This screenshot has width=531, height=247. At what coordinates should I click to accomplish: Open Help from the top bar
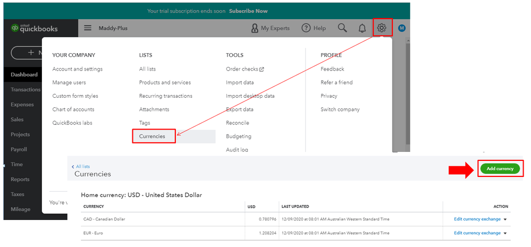(314, 28)
